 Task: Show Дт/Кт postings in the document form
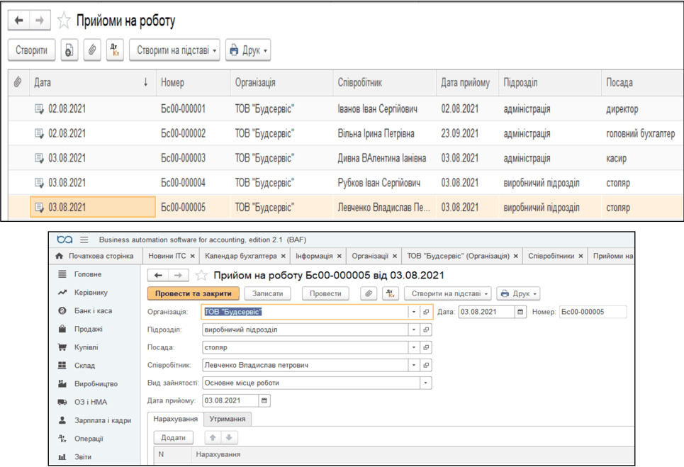[x=391, y=293]
